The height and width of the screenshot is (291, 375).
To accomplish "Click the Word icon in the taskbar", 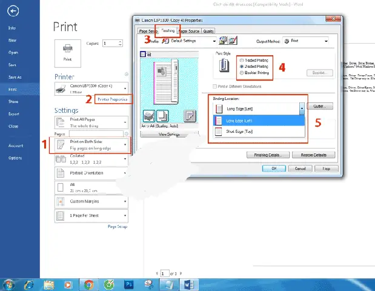I will 189,285.
